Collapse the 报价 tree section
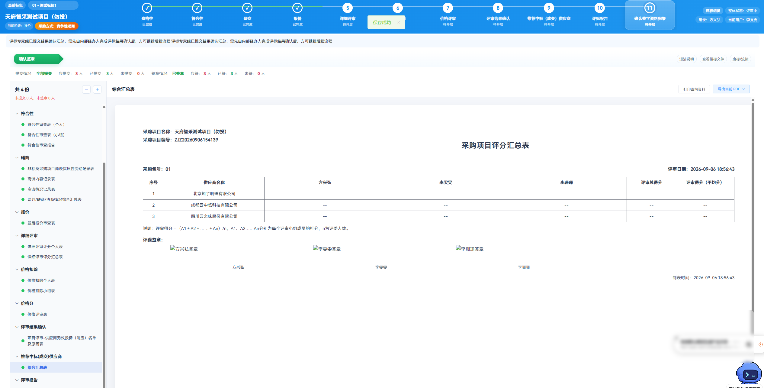This screenshot has height=388, width=764. coord(17,212)
